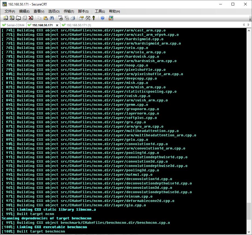This screenshot has height=235, width=252.
Task: Expand the toolbar options overflow arrow
Action: (x=250, y=20)
